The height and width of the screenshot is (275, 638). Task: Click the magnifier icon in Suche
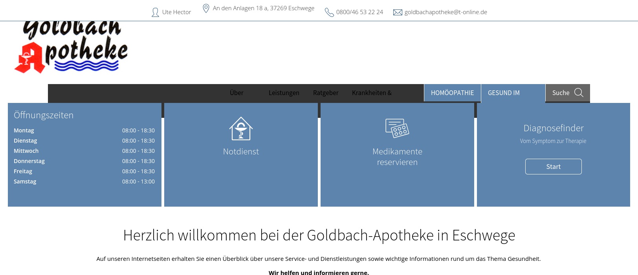579,93
